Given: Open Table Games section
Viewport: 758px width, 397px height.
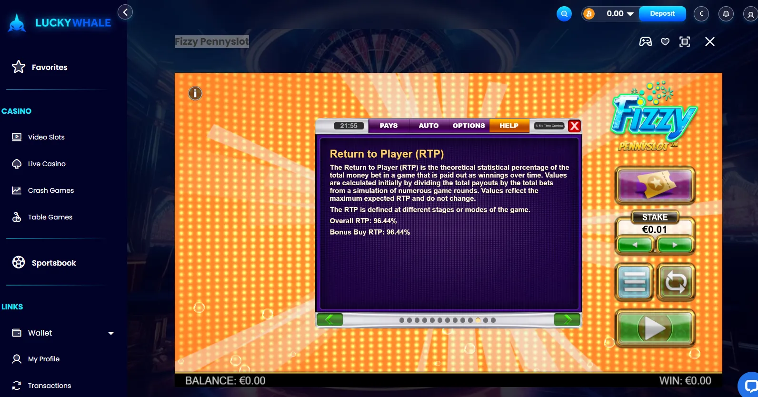Looking at the screenshot, I should (x=42, y=217).
